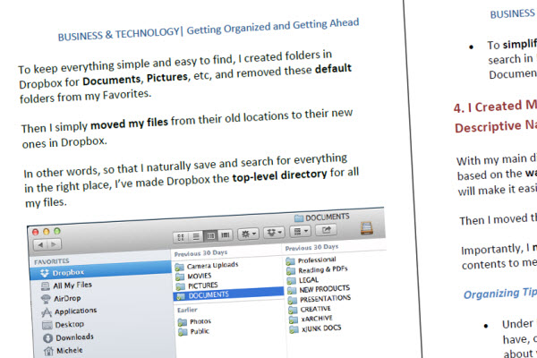Open the Arrange items dropdown
537x358 pixels.
(x=301, y=231)
